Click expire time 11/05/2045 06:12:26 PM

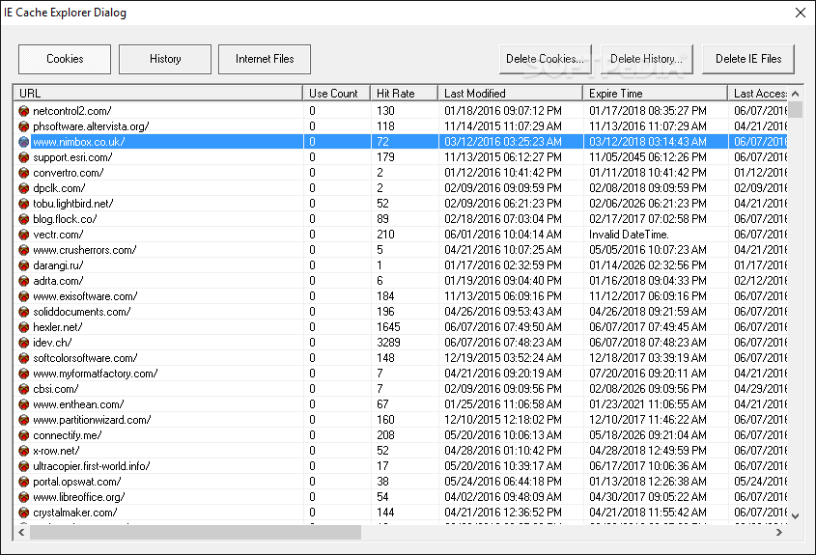[x=648, y=157]
